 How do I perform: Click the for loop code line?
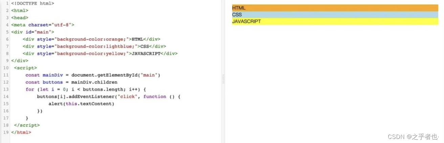[86, 89]
